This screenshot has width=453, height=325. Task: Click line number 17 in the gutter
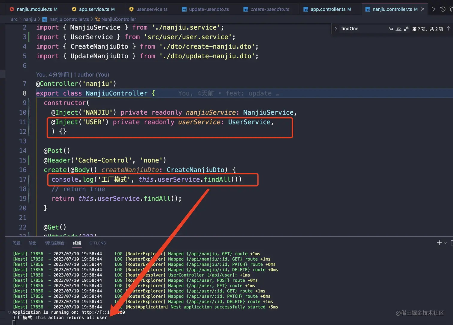tap(23, 180)
